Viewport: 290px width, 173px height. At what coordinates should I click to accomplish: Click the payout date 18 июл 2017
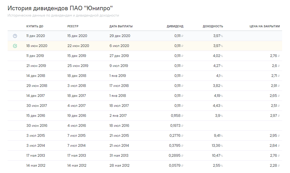click(x=119, y=106)
